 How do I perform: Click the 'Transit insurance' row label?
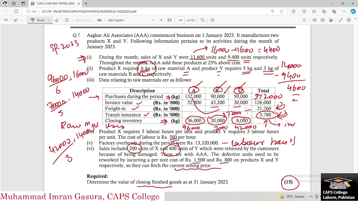123,115
